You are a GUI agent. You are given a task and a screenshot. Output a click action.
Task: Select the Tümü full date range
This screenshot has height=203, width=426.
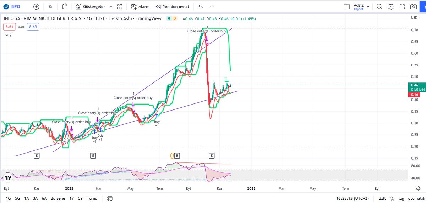point(92,198)
